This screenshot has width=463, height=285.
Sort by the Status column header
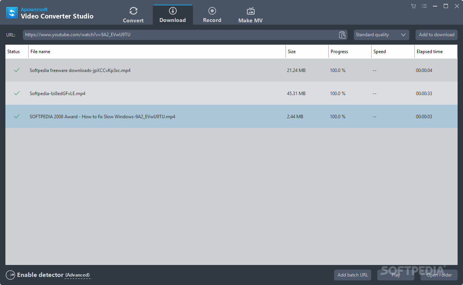tap(17, 52)
